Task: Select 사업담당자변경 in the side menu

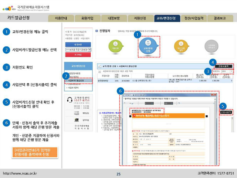Action: 74,73
